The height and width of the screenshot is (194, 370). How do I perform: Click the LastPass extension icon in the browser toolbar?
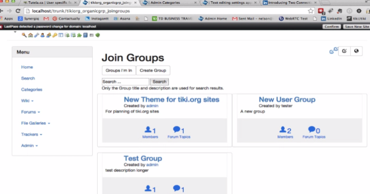[x=321, y=11]
